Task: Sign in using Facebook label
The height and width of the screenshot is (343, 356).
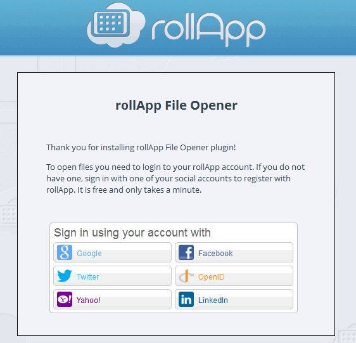Action: tap(215, 254)
